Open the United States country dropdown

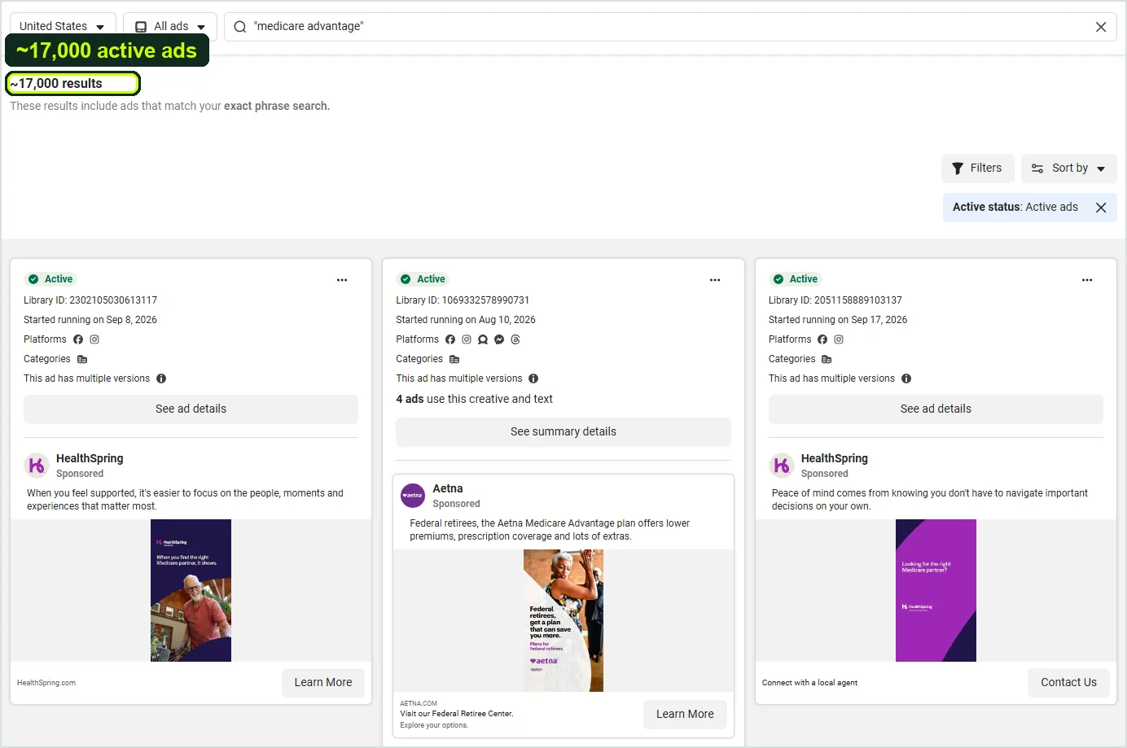point(63,27)
